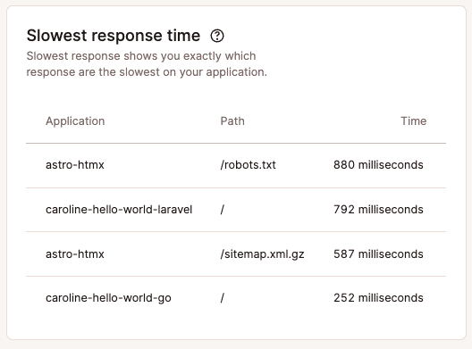Click the 252 milliseconds time value
This screenshot has width=472, height=349.
378,298
